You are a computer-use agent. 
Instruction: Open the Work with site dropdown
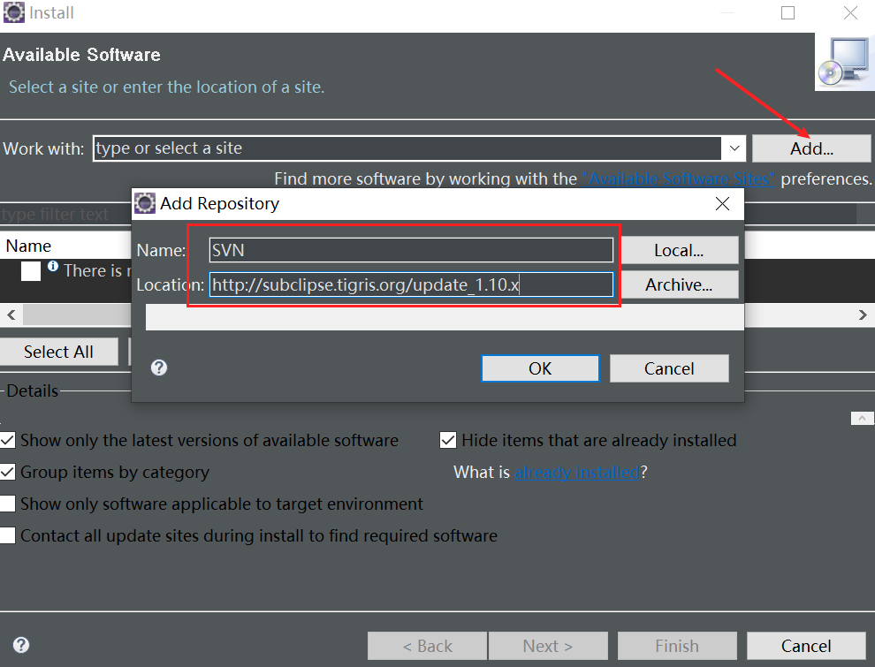[734, 148]
